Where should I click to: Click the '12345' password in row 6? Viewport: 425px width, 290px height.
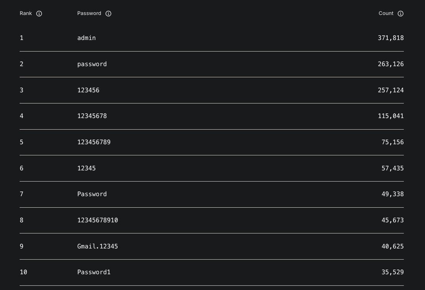click(87, 168)
